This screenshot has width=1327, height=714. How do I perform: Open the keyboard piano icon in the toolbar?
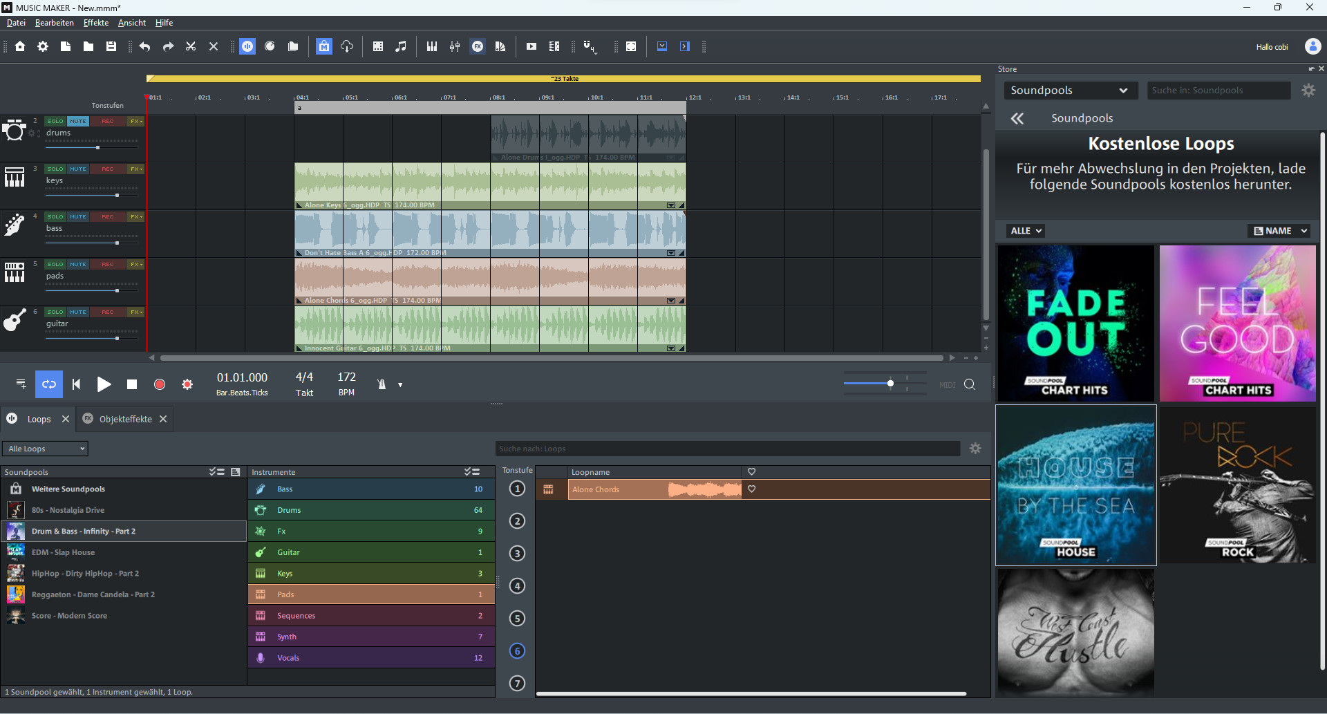[x=432, y=46]
